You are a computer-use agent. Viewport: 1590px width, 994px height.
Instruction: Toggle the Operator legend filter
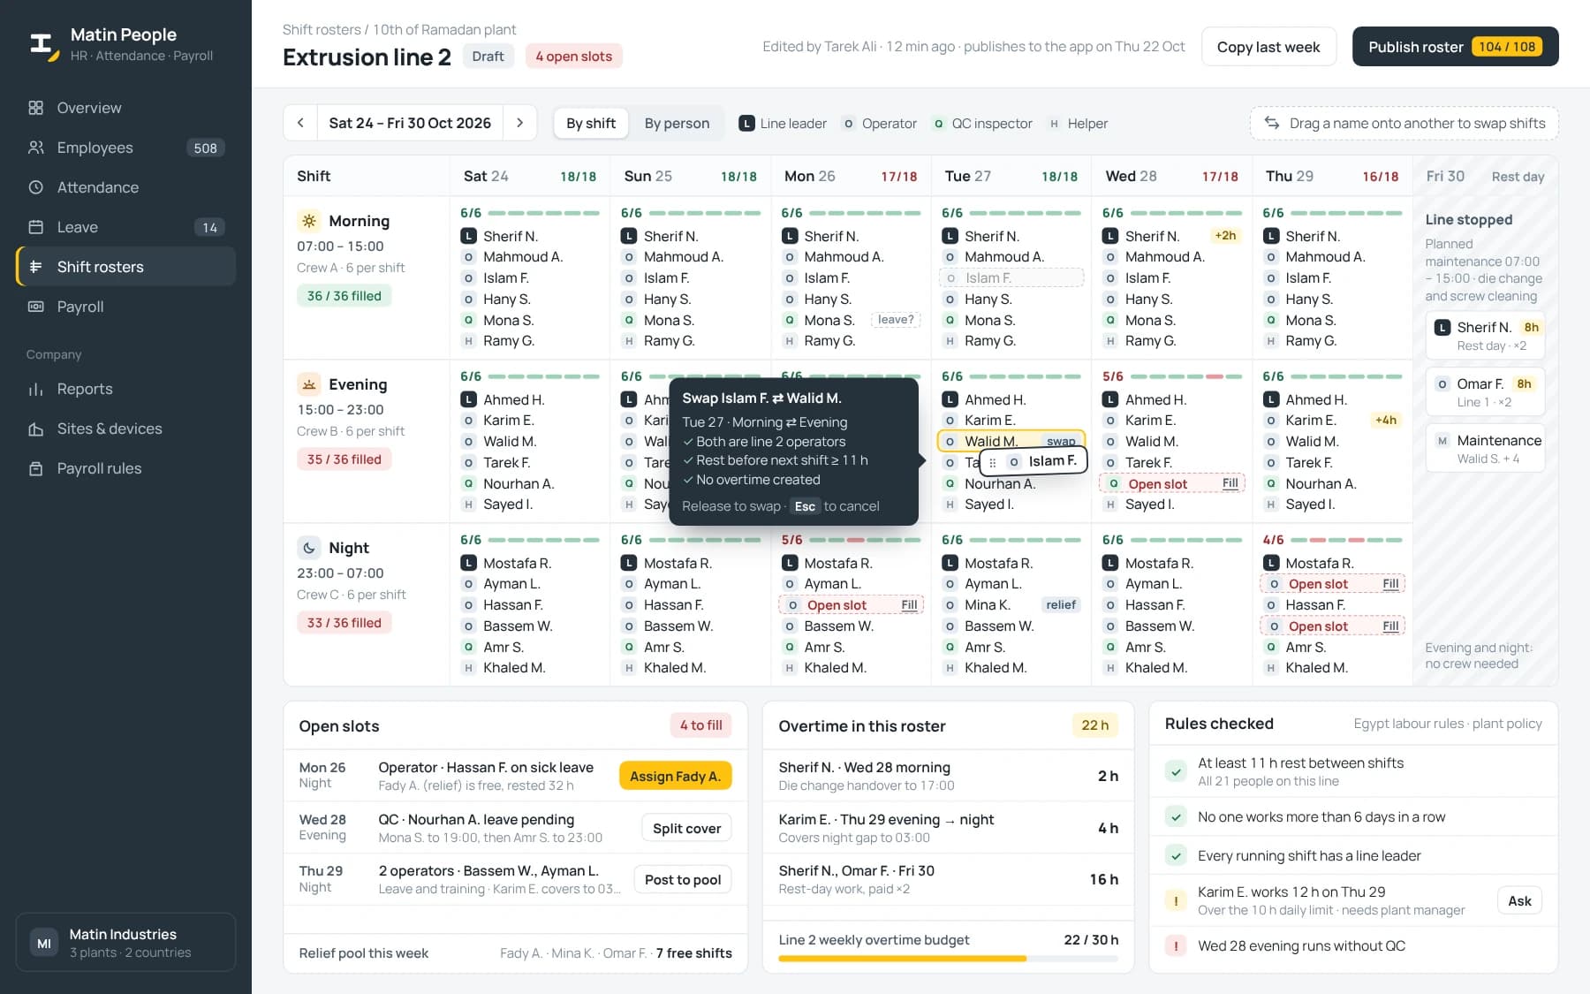tap(879, 124)
